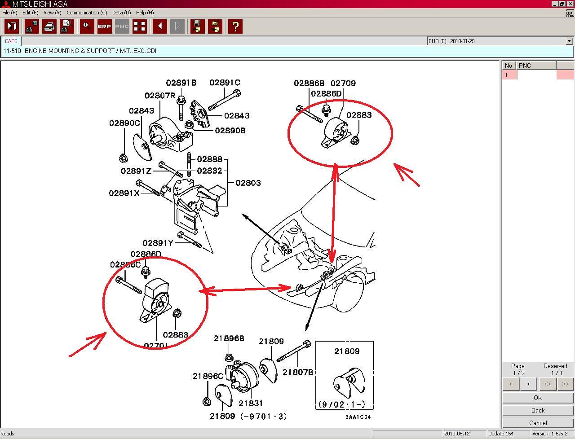Click the left arrow previous toolbar icon
Screen dimensions: 575x439
tap(159, 26)
